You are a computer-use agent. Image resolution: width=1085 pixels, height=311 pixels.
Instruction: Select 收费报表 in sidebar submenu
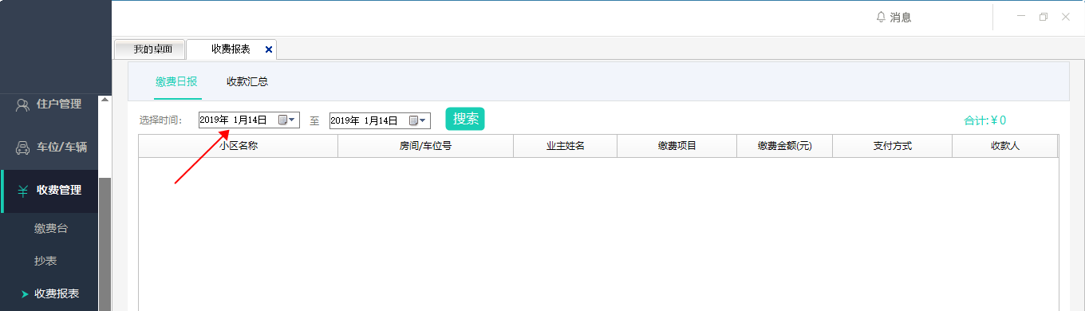point(57,293)
